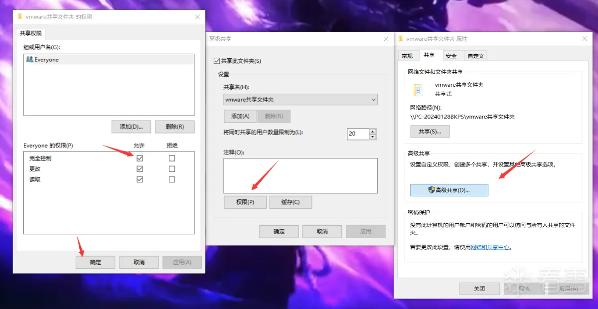Select the 完全控制 permission row label
The width and height of the screenshot is (598, 309).
(40, 158)
